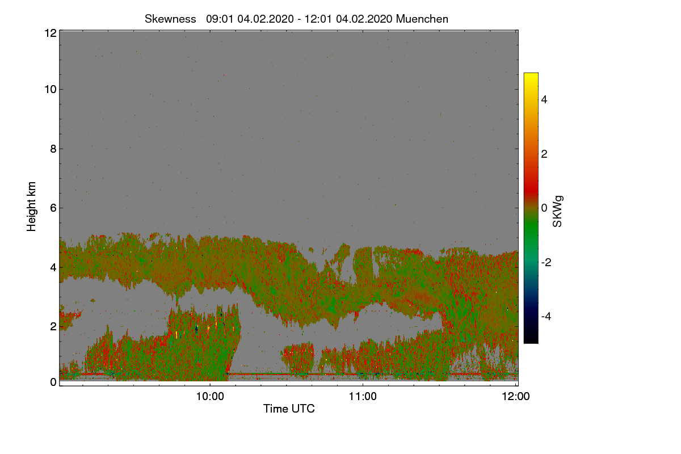This screenshot has width=681, height=454.
Task: Click the green region of the colorbar
Action: point(531,238)
